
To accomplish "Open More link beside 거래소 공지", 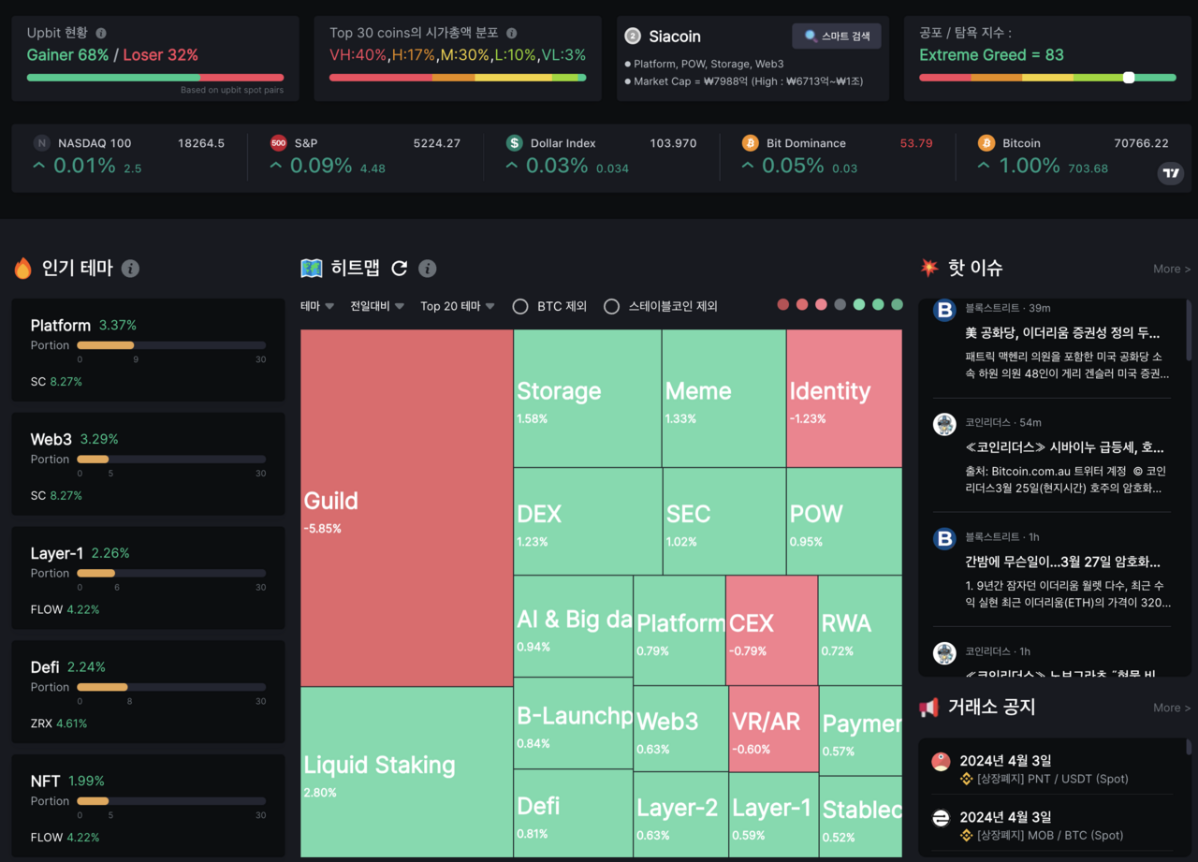I will click(1171, 708).
